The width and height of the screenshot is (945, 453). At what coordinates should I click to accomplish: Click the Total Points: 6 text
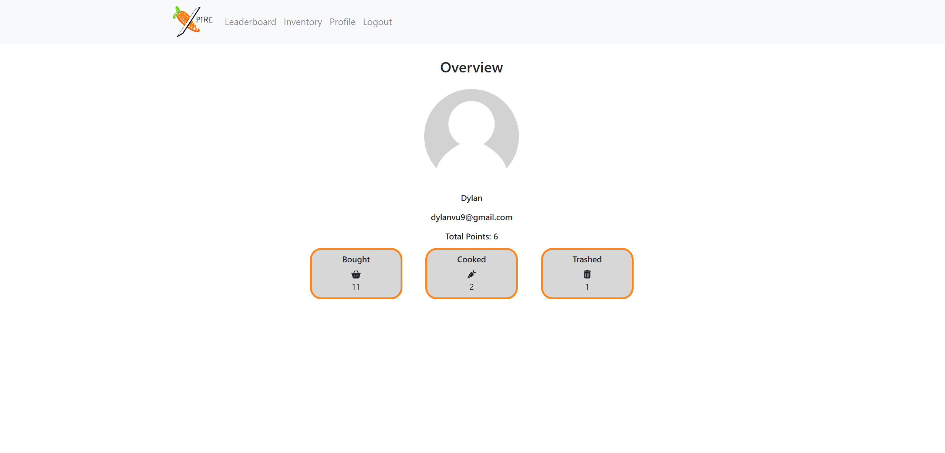(x=471, y=236)
